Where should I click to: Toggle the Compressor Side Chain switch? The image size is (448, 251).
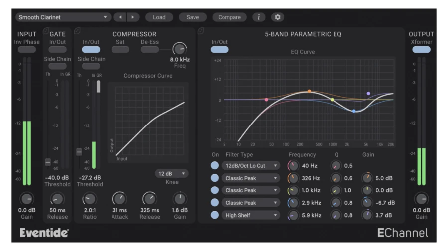91,66
